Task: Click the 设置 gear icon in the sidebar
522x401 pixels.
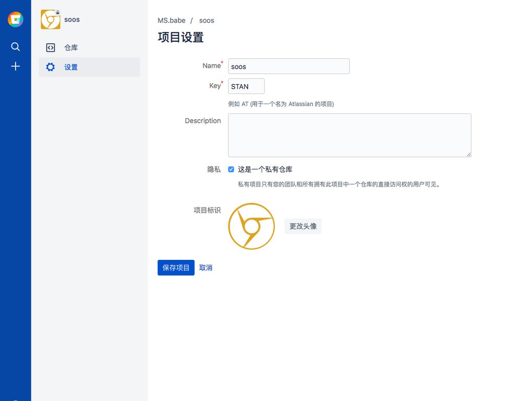Action: (x=50, y=67)
